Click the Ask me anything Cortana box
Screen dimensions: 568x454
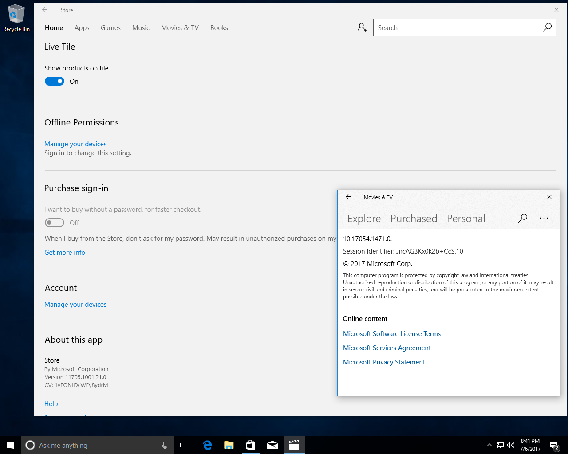point(98,445)
